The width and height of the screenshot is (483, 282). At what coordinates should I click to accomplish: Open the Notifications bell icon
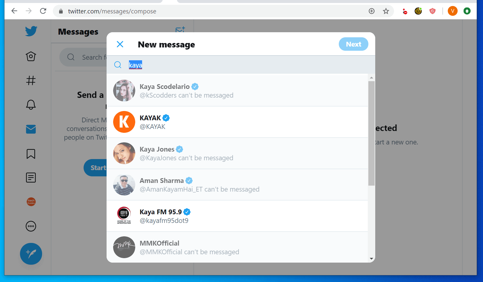point(31,104)
